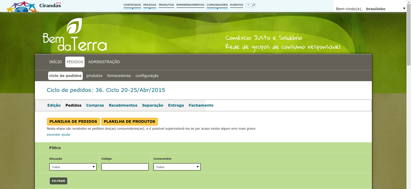Screen dimensions: 411x189
Task: Switch to the Entrega cycle step
Action: tap(176, 105)
